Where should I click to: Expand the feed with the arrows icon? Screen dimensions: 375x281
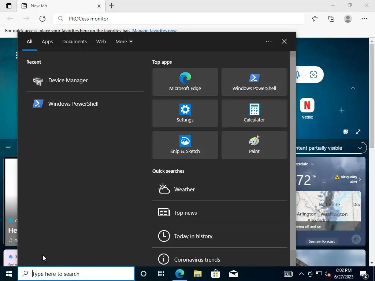pyautogui.click(x=358, y=132)
